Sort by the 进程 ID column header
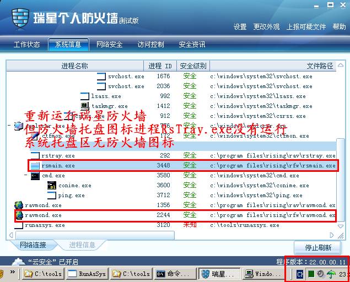Screen dimensions: 350x282 point(160,66)
